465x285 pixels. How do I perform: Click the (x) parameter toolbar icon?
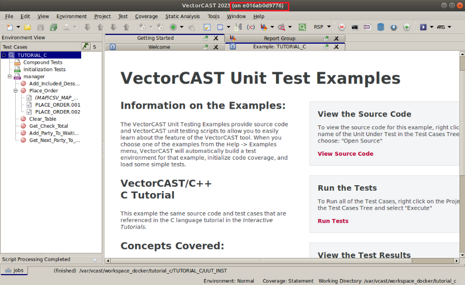pyautogui.click(x=250, y=27)
